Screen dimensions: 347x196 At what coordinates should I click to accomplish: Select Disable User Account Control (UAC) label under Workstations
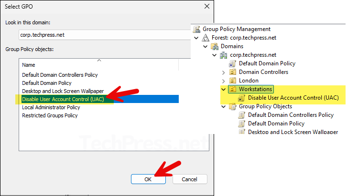point(293,98)
